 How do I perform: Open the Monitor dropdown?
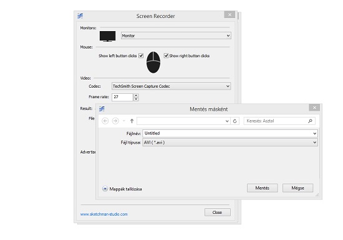tap(176, 35)
